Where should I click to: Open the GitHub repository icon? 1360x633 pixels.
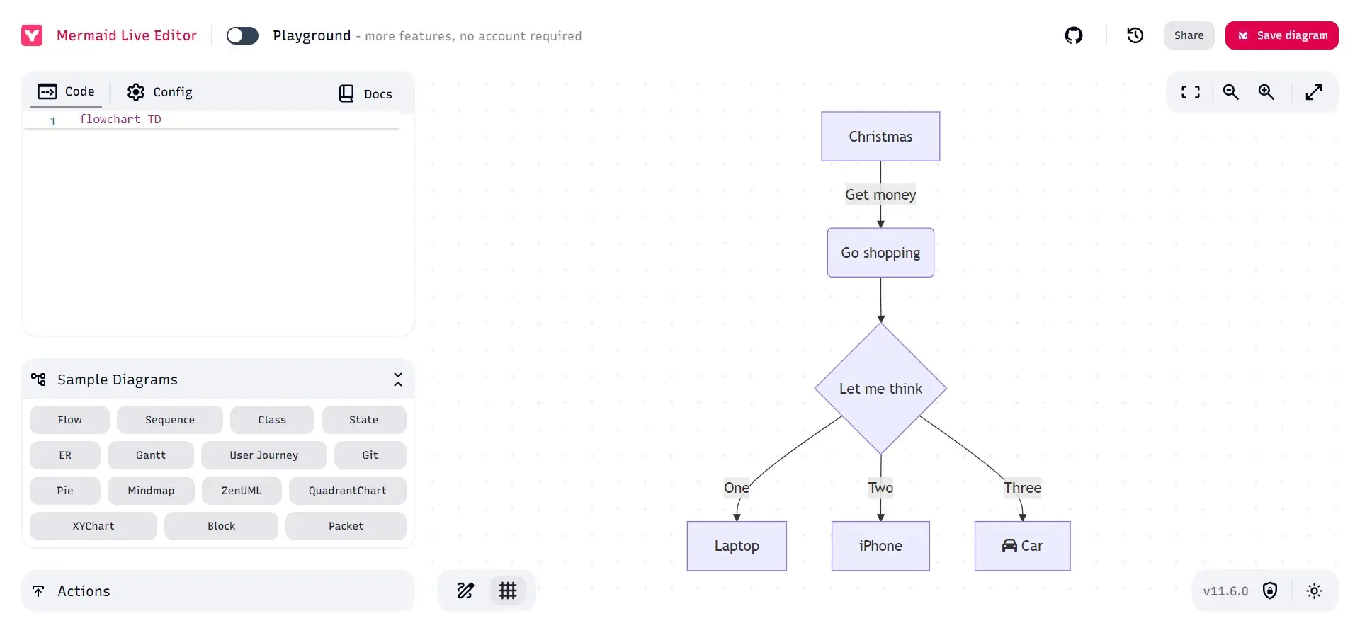1074,35
